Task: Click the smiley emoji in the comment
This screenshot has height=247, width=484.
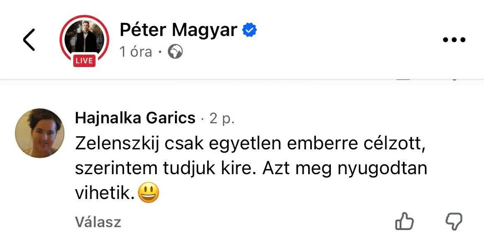Action: click(148, 193)
